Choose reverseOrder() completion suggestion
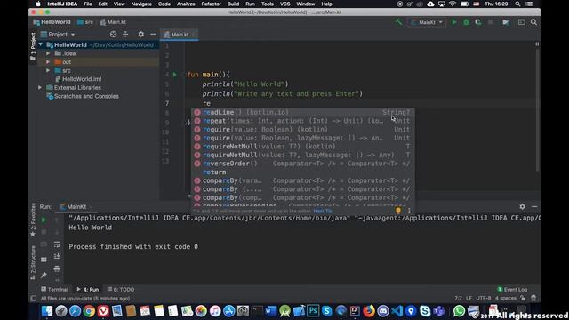This screenshot has height=320, width=569. pos(302,164)
